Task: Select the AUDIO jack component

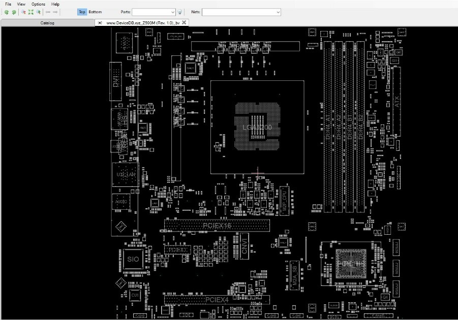Action: [121, 202]
